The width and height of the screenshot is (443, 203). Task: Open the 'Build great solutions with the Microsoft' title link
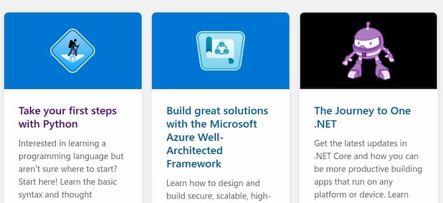217,137
